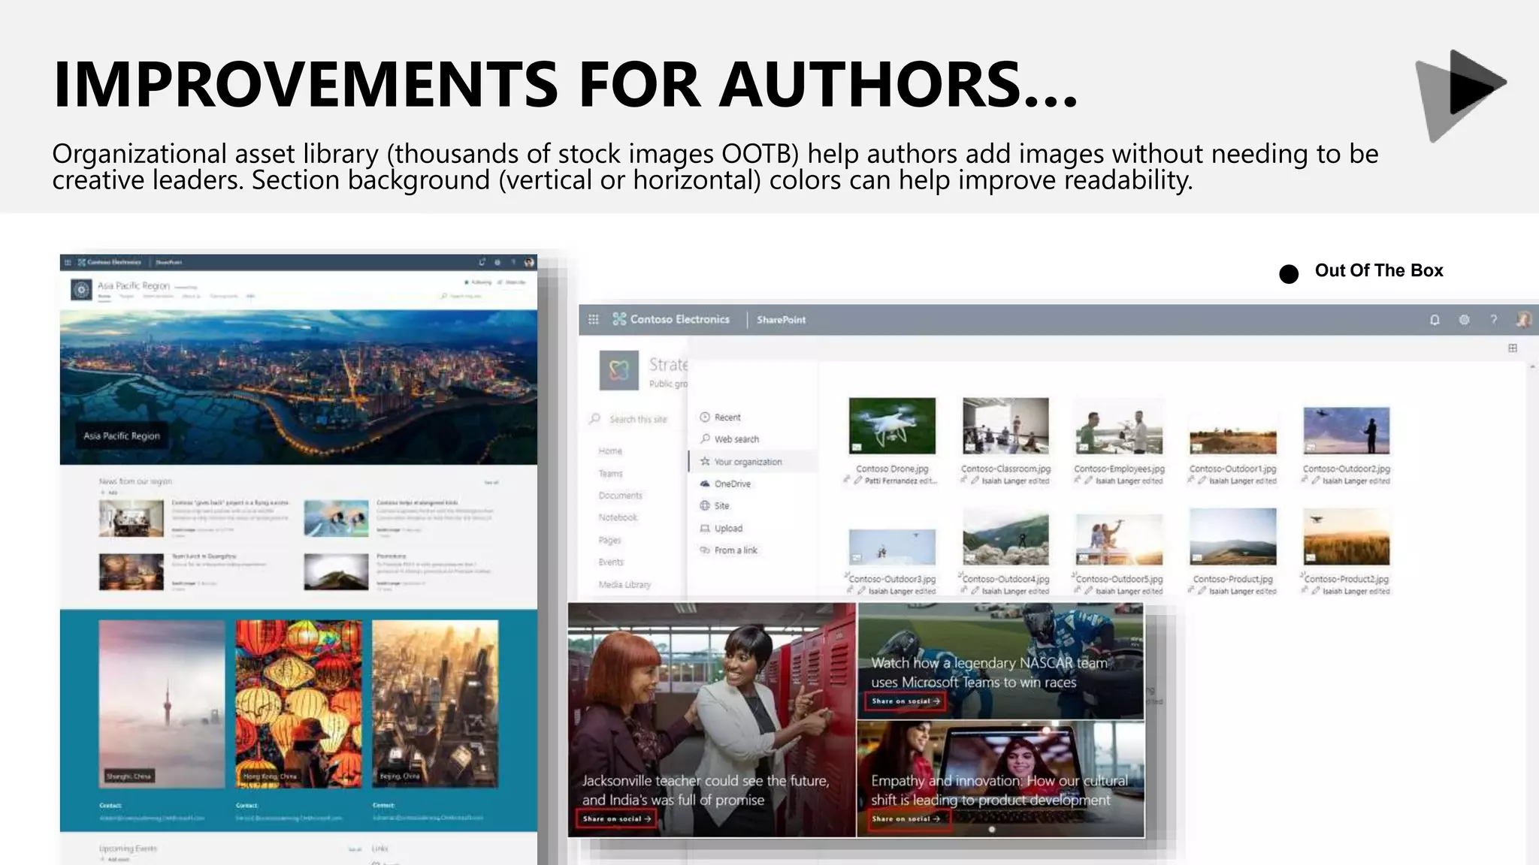
Task: Click the Search this site field
Action: (638, 419)
